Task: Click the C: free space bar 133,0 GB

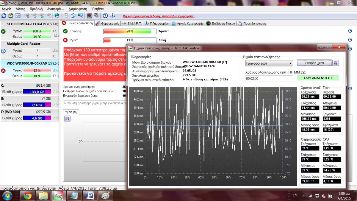Action: click(x=37, y=92)
